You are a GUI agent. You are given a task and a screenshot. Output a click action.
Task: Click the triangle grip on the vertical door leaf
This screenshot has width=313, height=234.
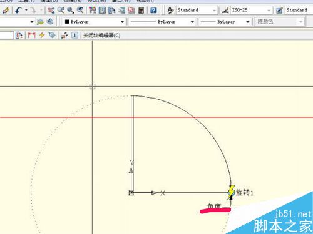click(131, 171)
